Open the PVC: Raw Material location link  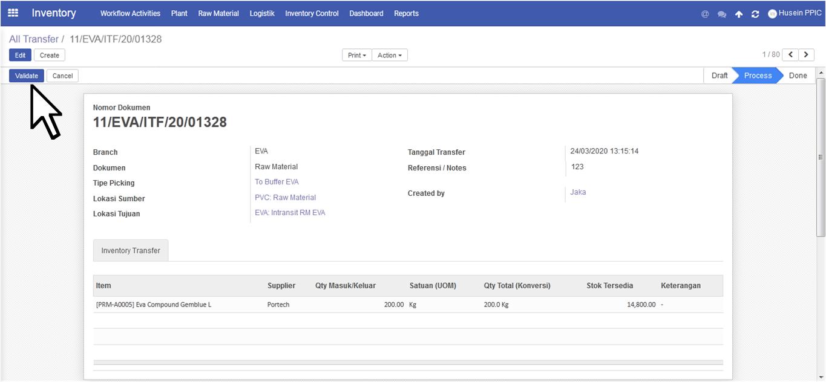pos(285,198)
